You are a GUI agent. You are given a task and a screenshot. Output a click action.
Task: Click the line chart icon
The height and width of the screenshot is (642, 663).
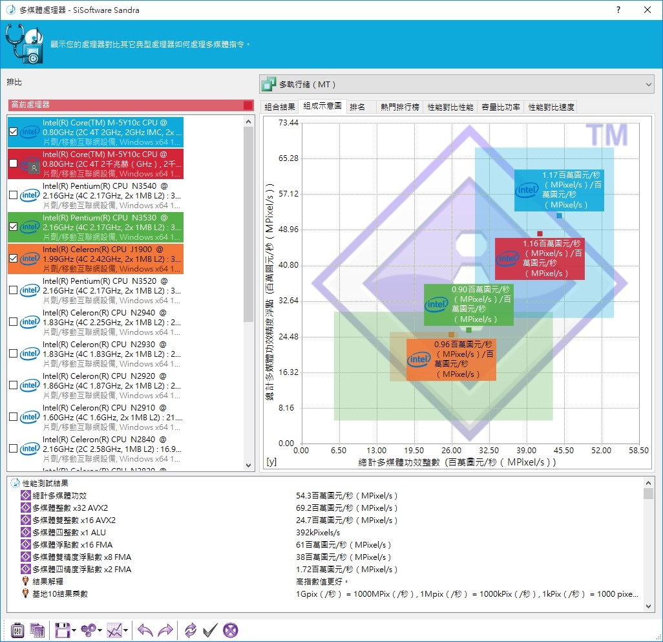tap(114, 630)
